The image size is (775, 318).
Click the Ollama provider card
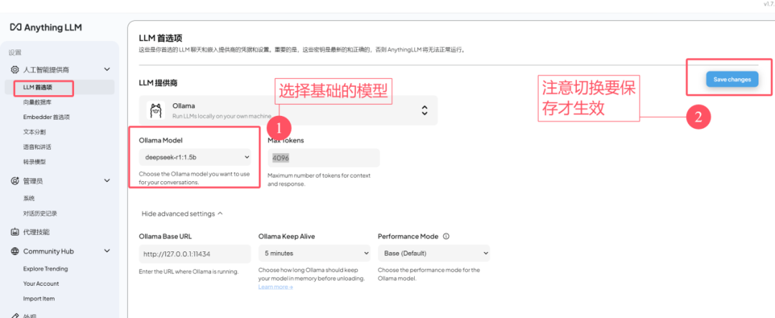coord(288,110)
